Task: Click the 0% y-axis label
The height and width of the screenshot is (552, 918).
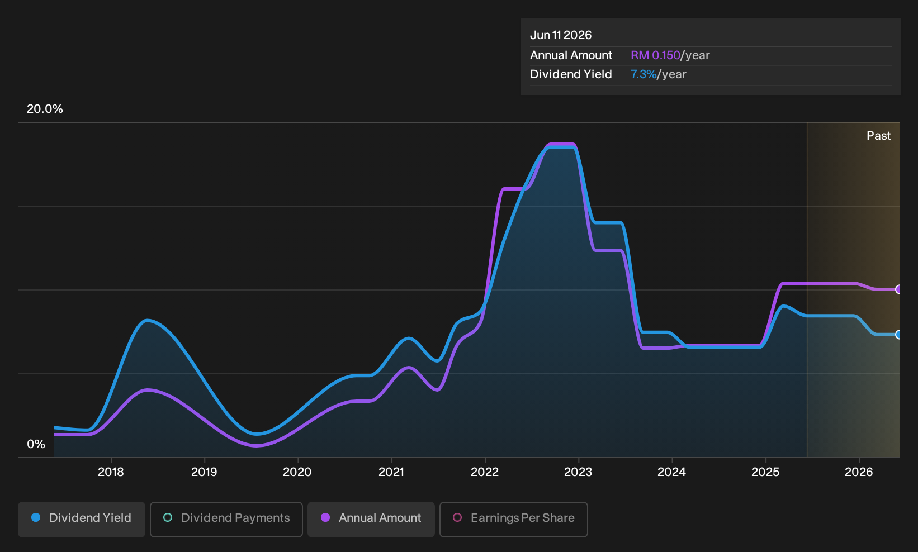Action: coord(36,444)
